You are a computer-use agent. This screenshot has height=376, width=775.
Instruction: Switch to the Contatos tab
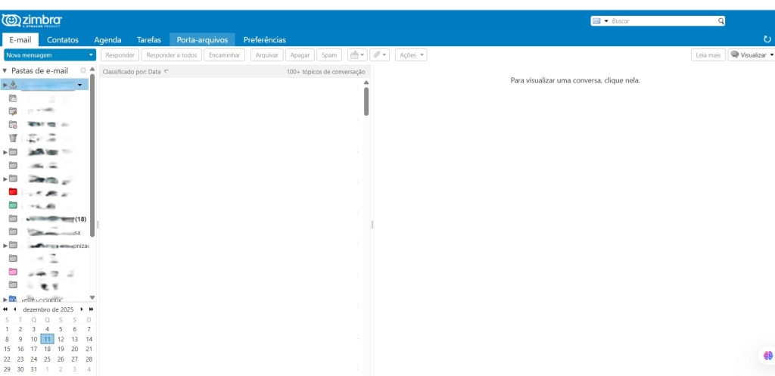click(x=63, y=39)
